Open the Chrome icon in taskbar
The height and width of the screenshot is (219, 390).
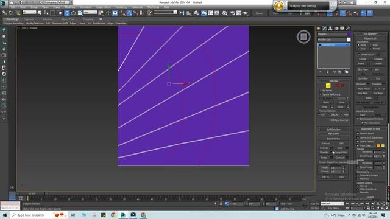coord(113,215)
